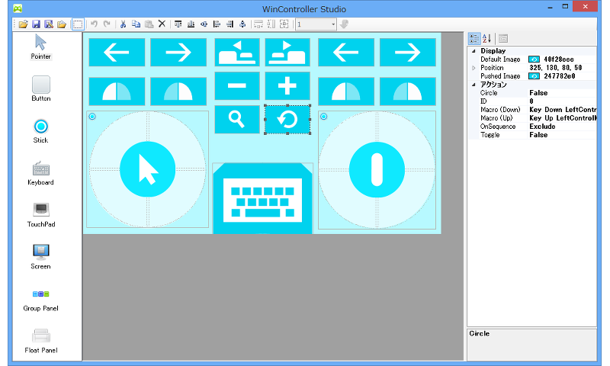610x366 pixels.
Task: Expand the Position property row
Action: click(474, 68)
